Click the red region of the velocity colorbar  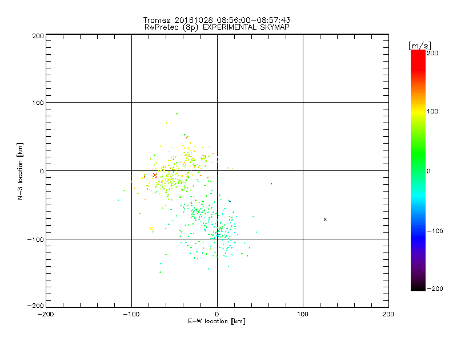click(x=418, y=61)
